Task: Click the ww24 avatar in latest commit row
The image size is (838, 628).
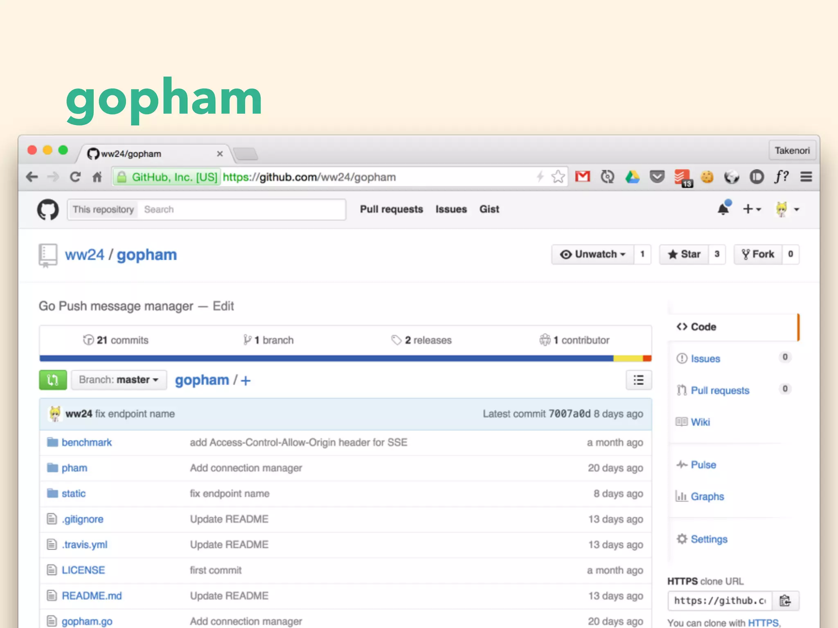Action: tap(55, 413)
